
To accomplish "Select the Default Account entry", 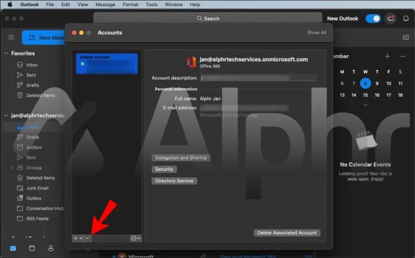I will (x=106, y=64).
